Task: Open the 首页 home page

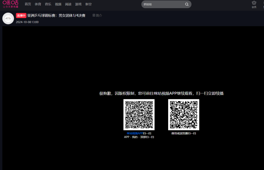Action: (x=28, y=4)
